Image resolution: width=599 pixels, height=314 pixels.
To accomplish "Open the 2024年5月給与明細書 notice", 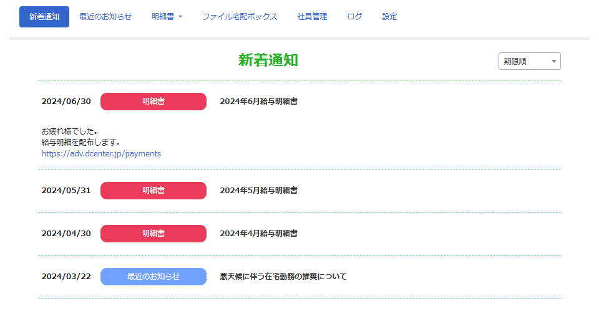I will click(x=258, y=191).
